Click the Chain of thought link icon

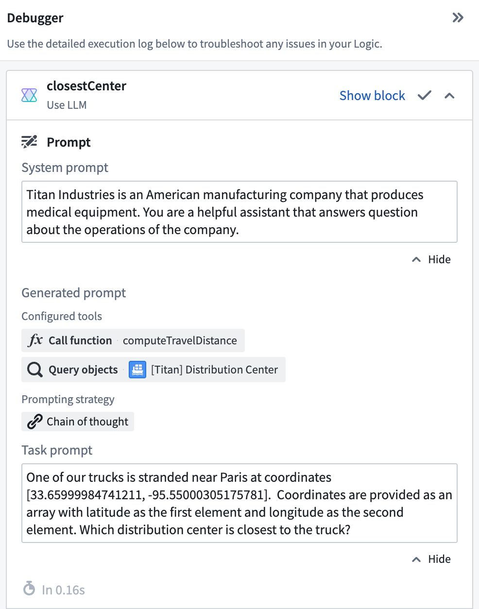coord(34,422)
